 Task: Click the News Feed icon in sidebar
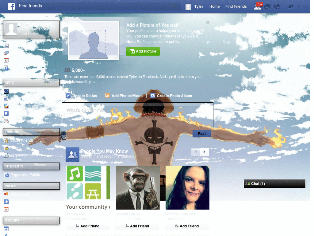[x=6, y=45]
